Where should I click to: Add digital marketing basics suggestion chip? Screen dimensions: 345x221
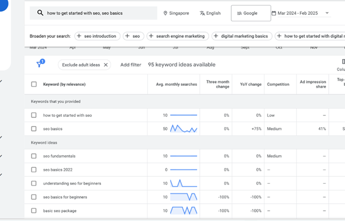[242, 36]
